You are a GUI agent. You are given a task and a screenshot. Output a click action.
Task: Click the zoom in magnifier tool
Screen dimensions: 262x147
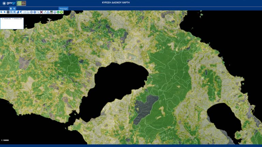(1, 12)
